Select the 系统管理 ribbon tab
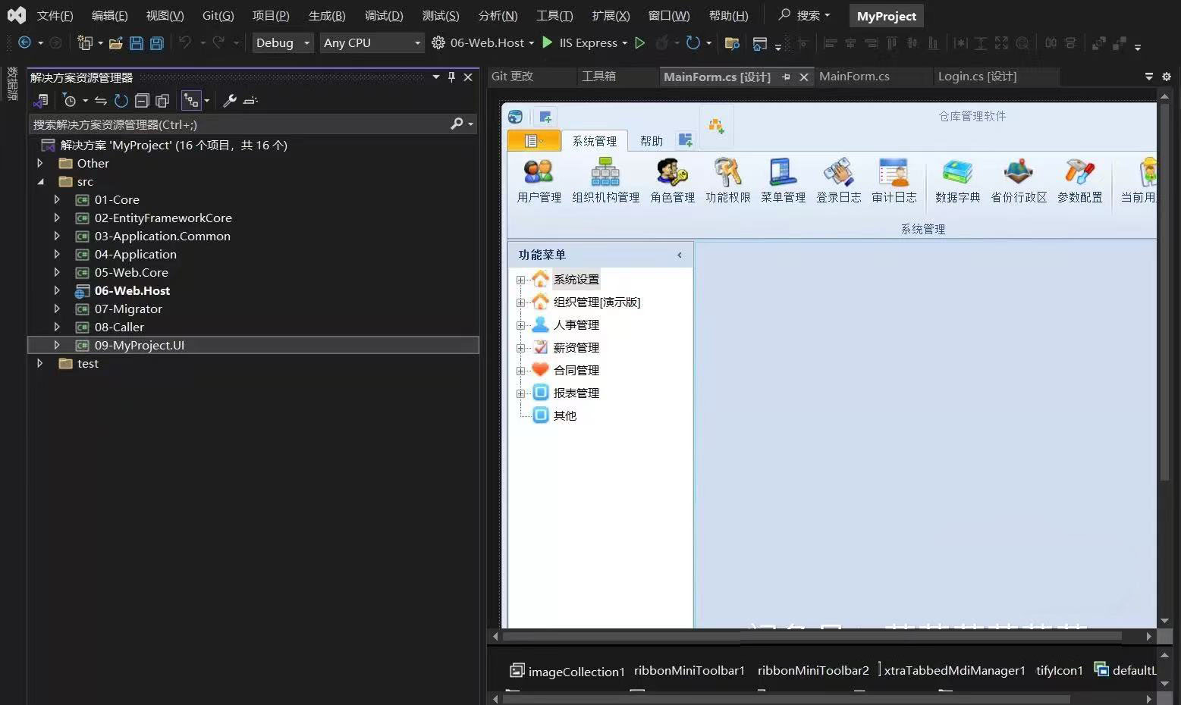Screen dimensions: 1181x705 click(x=595, y=141)
